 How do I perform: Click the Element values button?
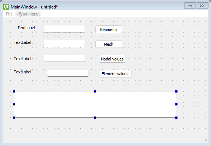tap(115, 74)
